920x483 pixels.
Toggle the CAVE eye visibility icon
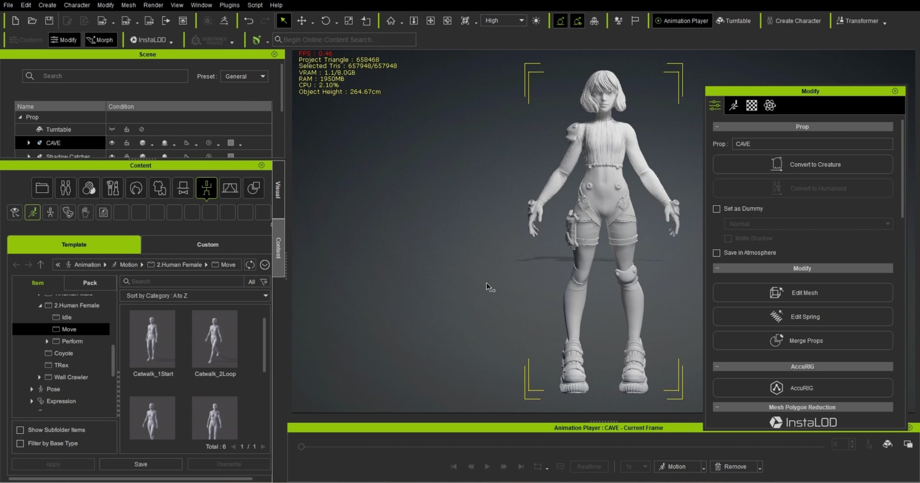(x=112, y=143)
